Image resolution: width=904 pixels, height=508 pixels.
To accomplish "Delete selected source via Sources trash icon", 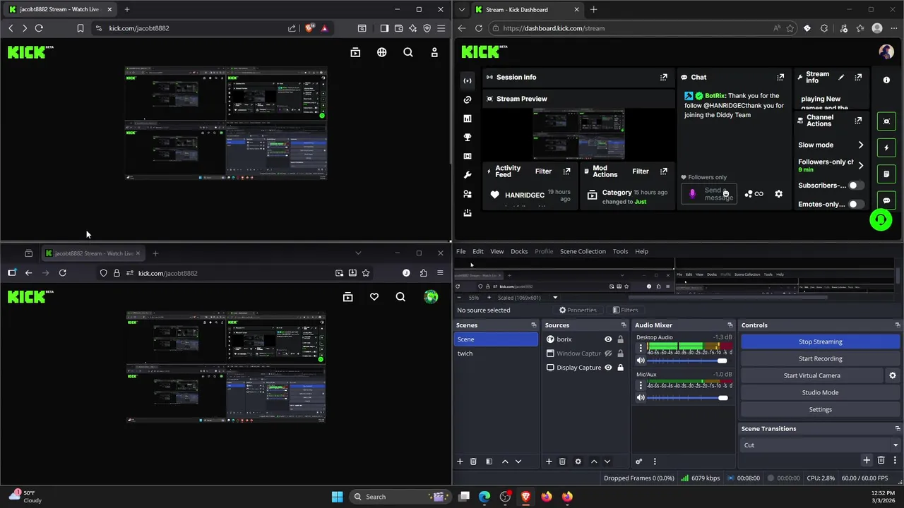I will coord(562,461).
